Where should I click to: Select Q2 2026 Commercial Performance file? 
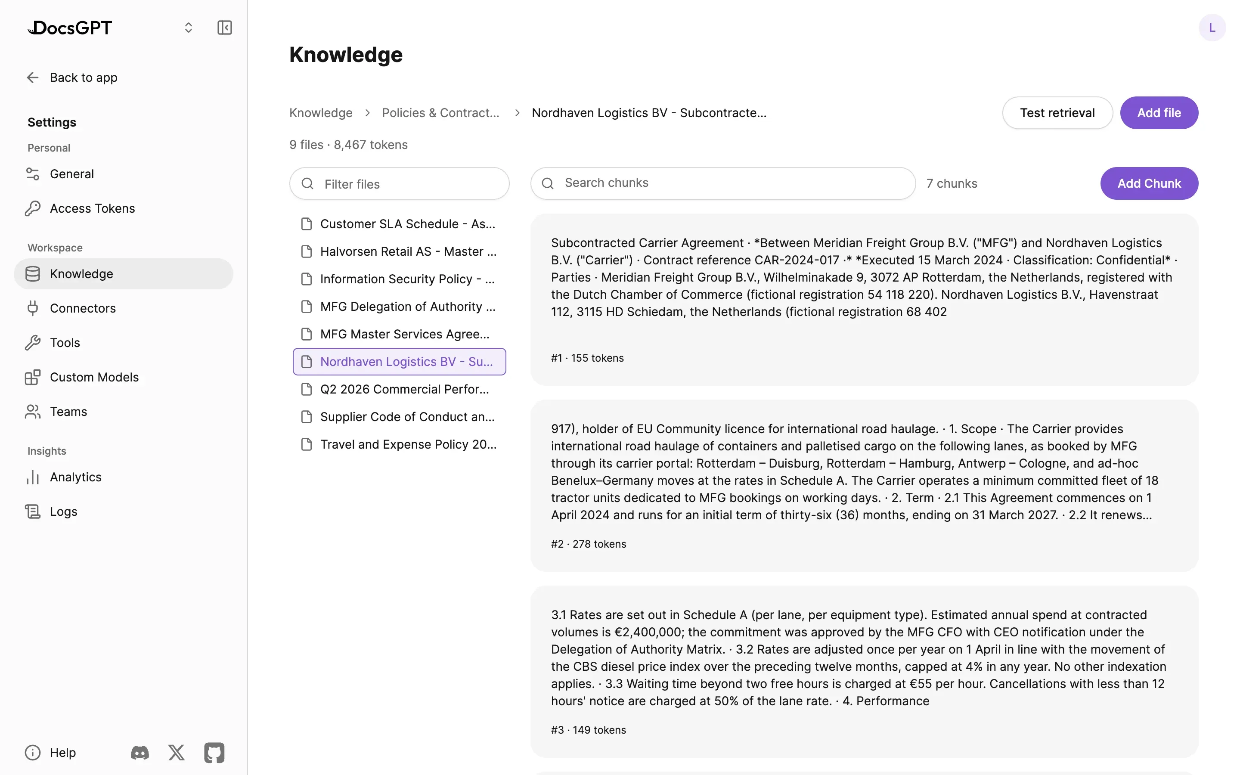click(399, 389)
